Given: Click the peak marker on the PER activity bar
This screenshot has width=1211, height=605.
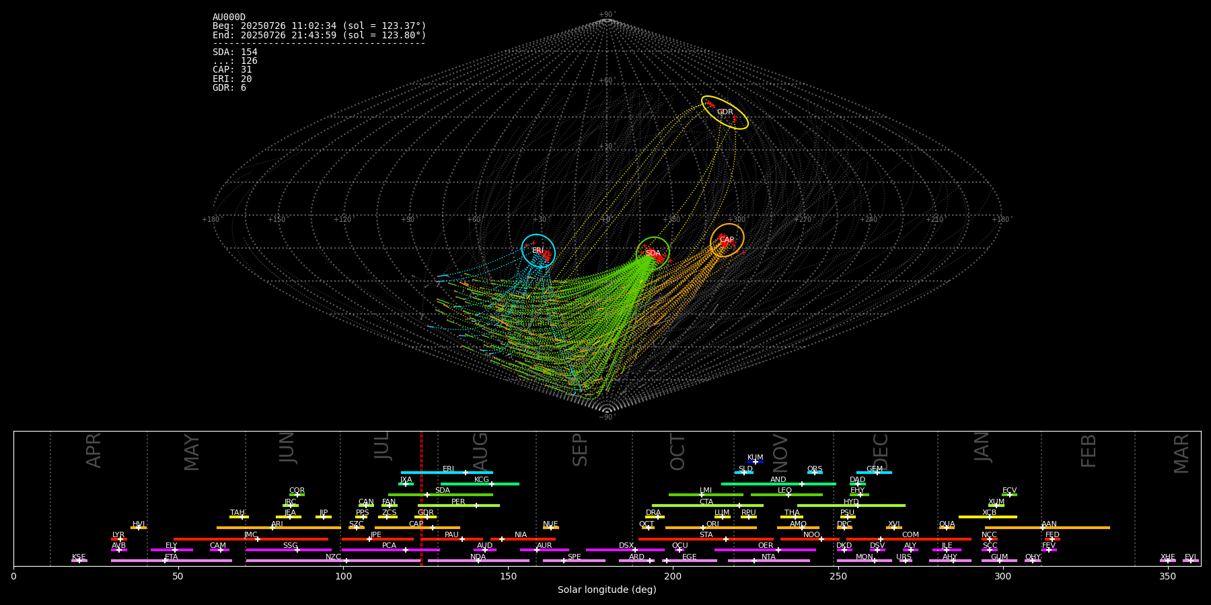Looking at the screenshot, I should [x=476, y=506].
